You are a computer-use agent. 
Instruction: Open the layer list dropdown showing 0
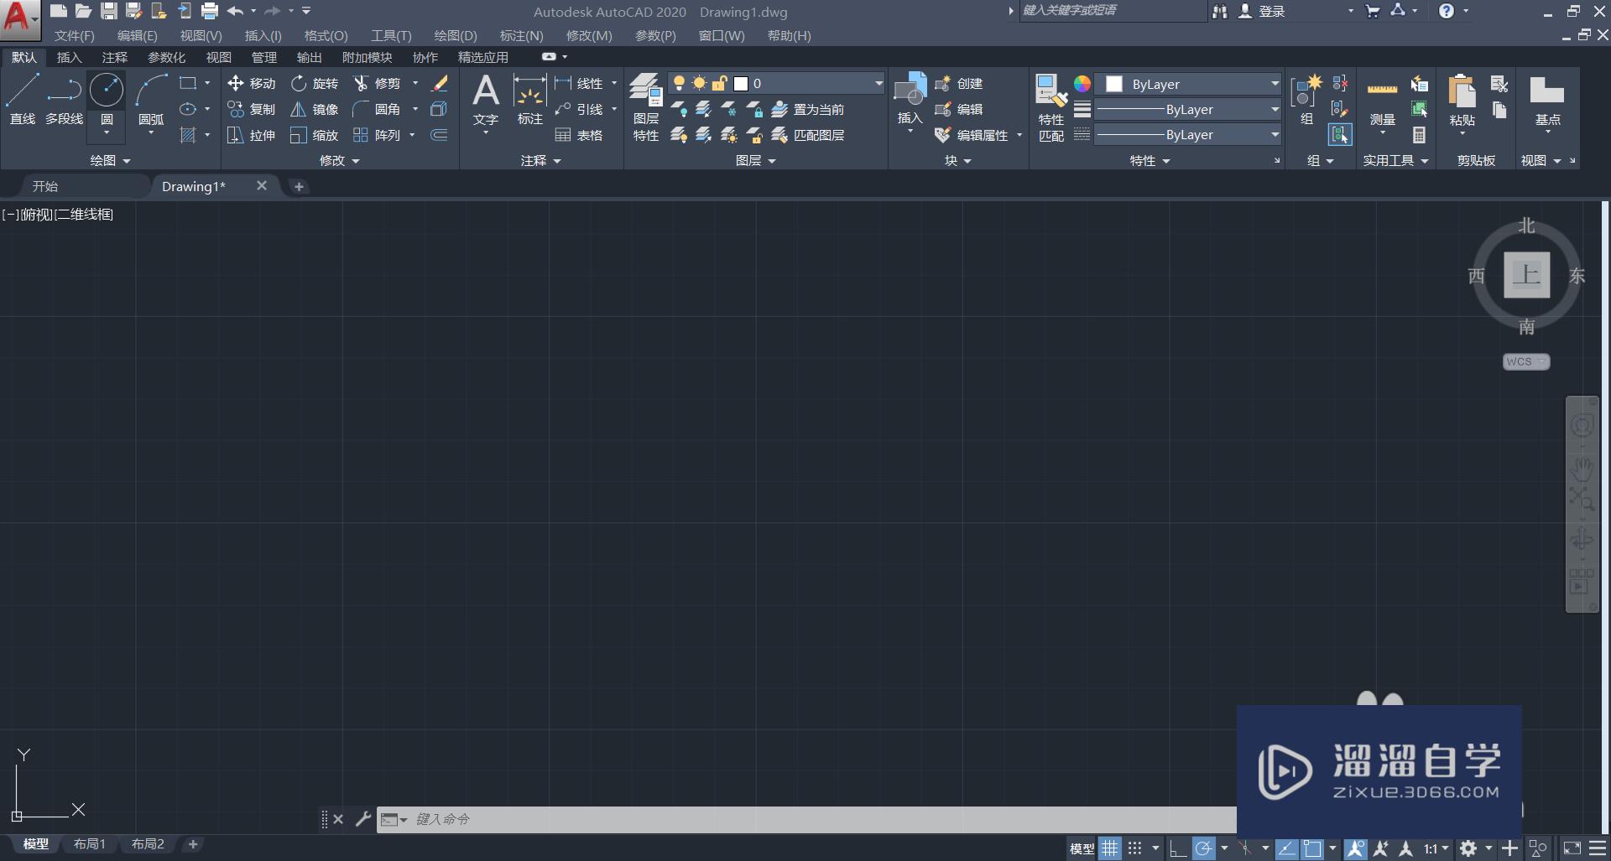click(878, 83)
